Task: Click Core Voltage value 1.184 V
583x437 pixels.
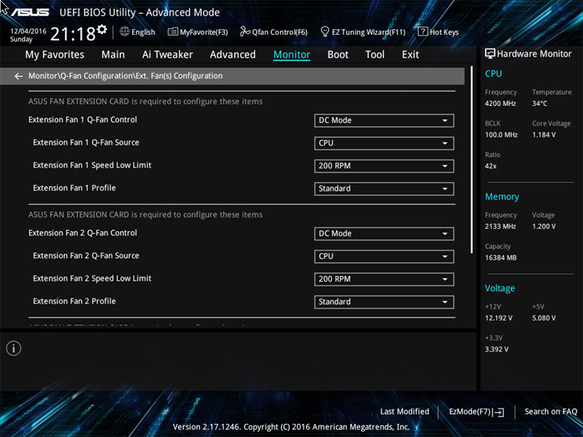Action: tap(543, 135)
